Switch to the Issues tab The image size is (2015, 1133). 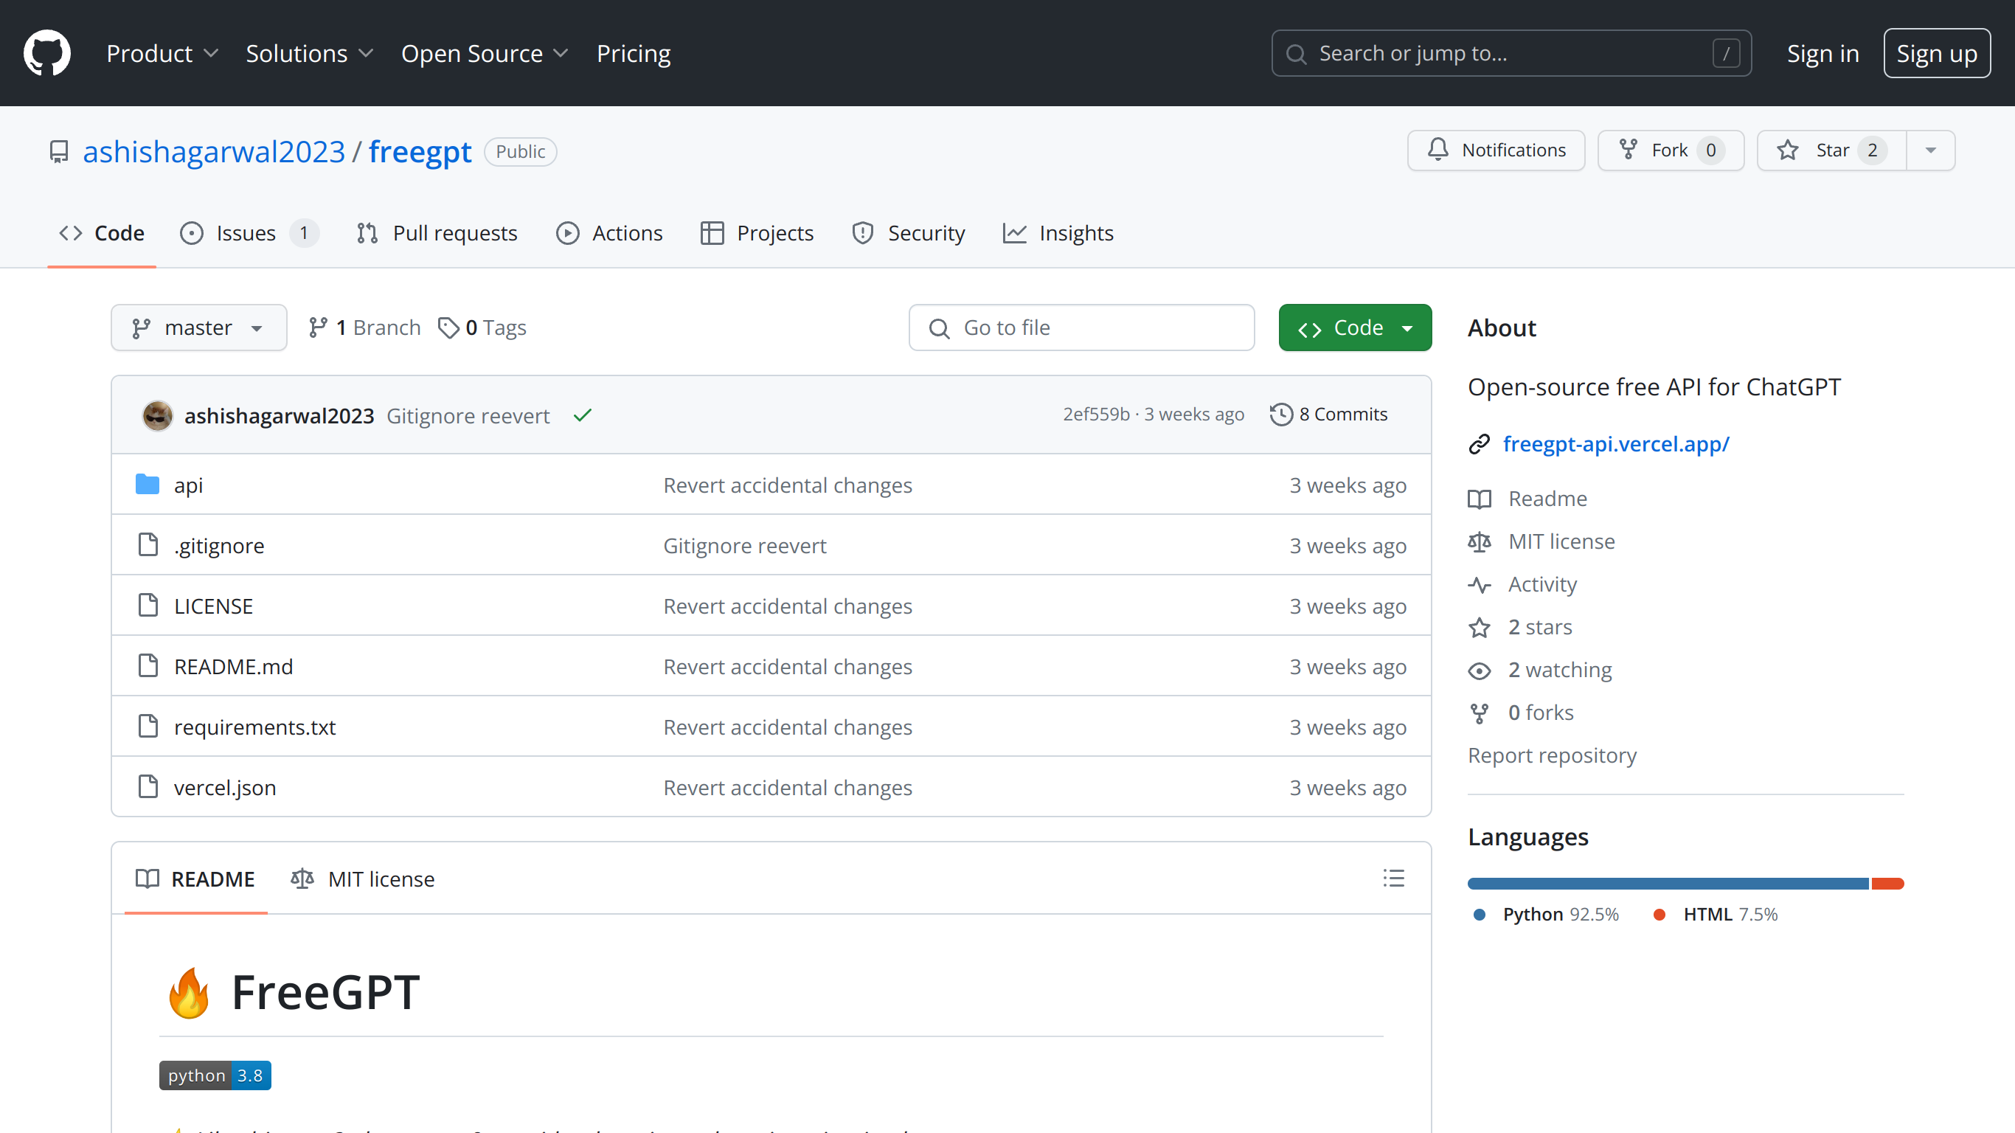(x=249, y=233)
